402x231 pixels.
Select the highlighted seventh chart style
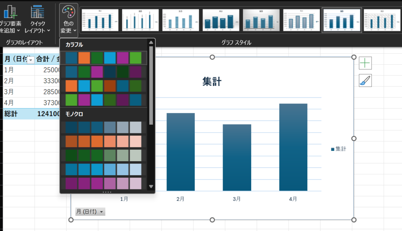coord(342,20)
